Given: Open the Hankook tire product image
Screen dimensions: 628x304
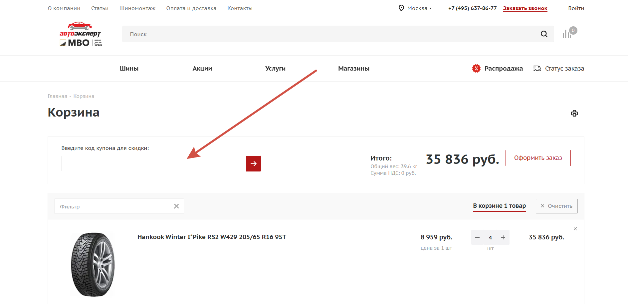Looking at the screenshot, I should coord(93,264).
